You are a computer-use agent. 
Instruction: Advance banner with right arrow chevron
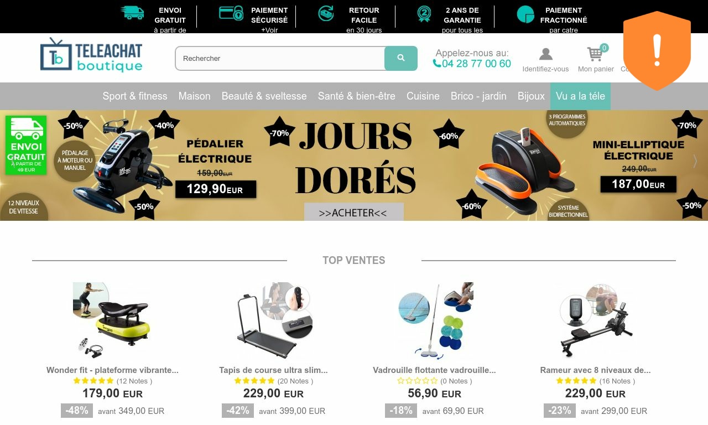(695, 161)
